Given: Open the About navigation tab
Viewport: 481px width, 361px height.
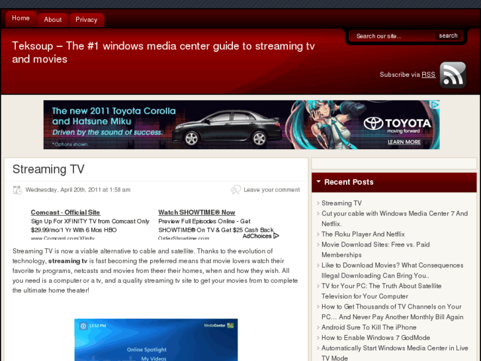Looking at the screenshot, I should (x=53, y=20).
